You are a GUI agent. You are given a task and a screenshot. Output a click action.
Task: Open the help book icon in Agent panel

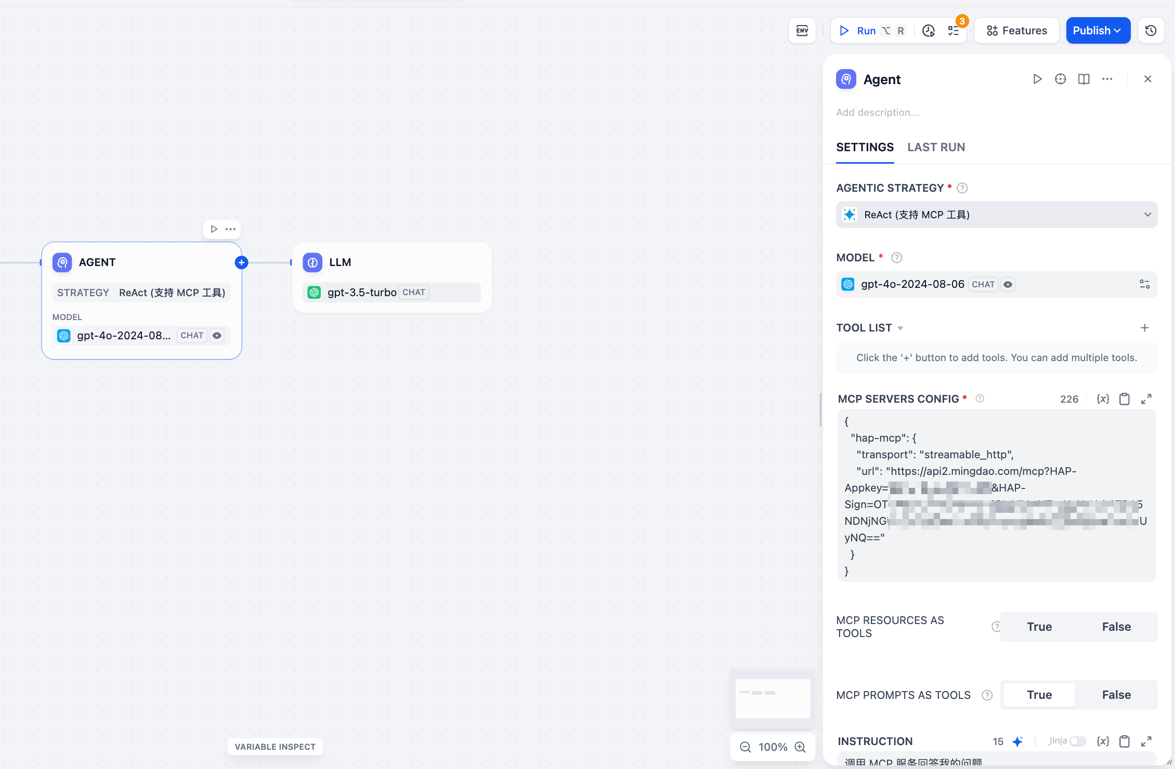1083,79
